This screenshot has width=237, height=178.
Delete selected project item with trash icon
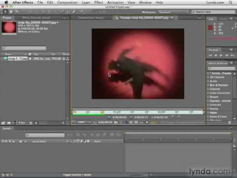pos(31,123)
